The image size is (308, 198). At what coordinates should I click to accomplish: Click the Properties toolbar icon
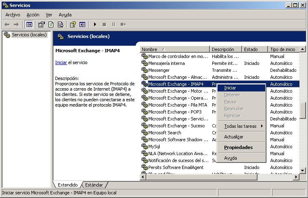click(x=42, y=24)
